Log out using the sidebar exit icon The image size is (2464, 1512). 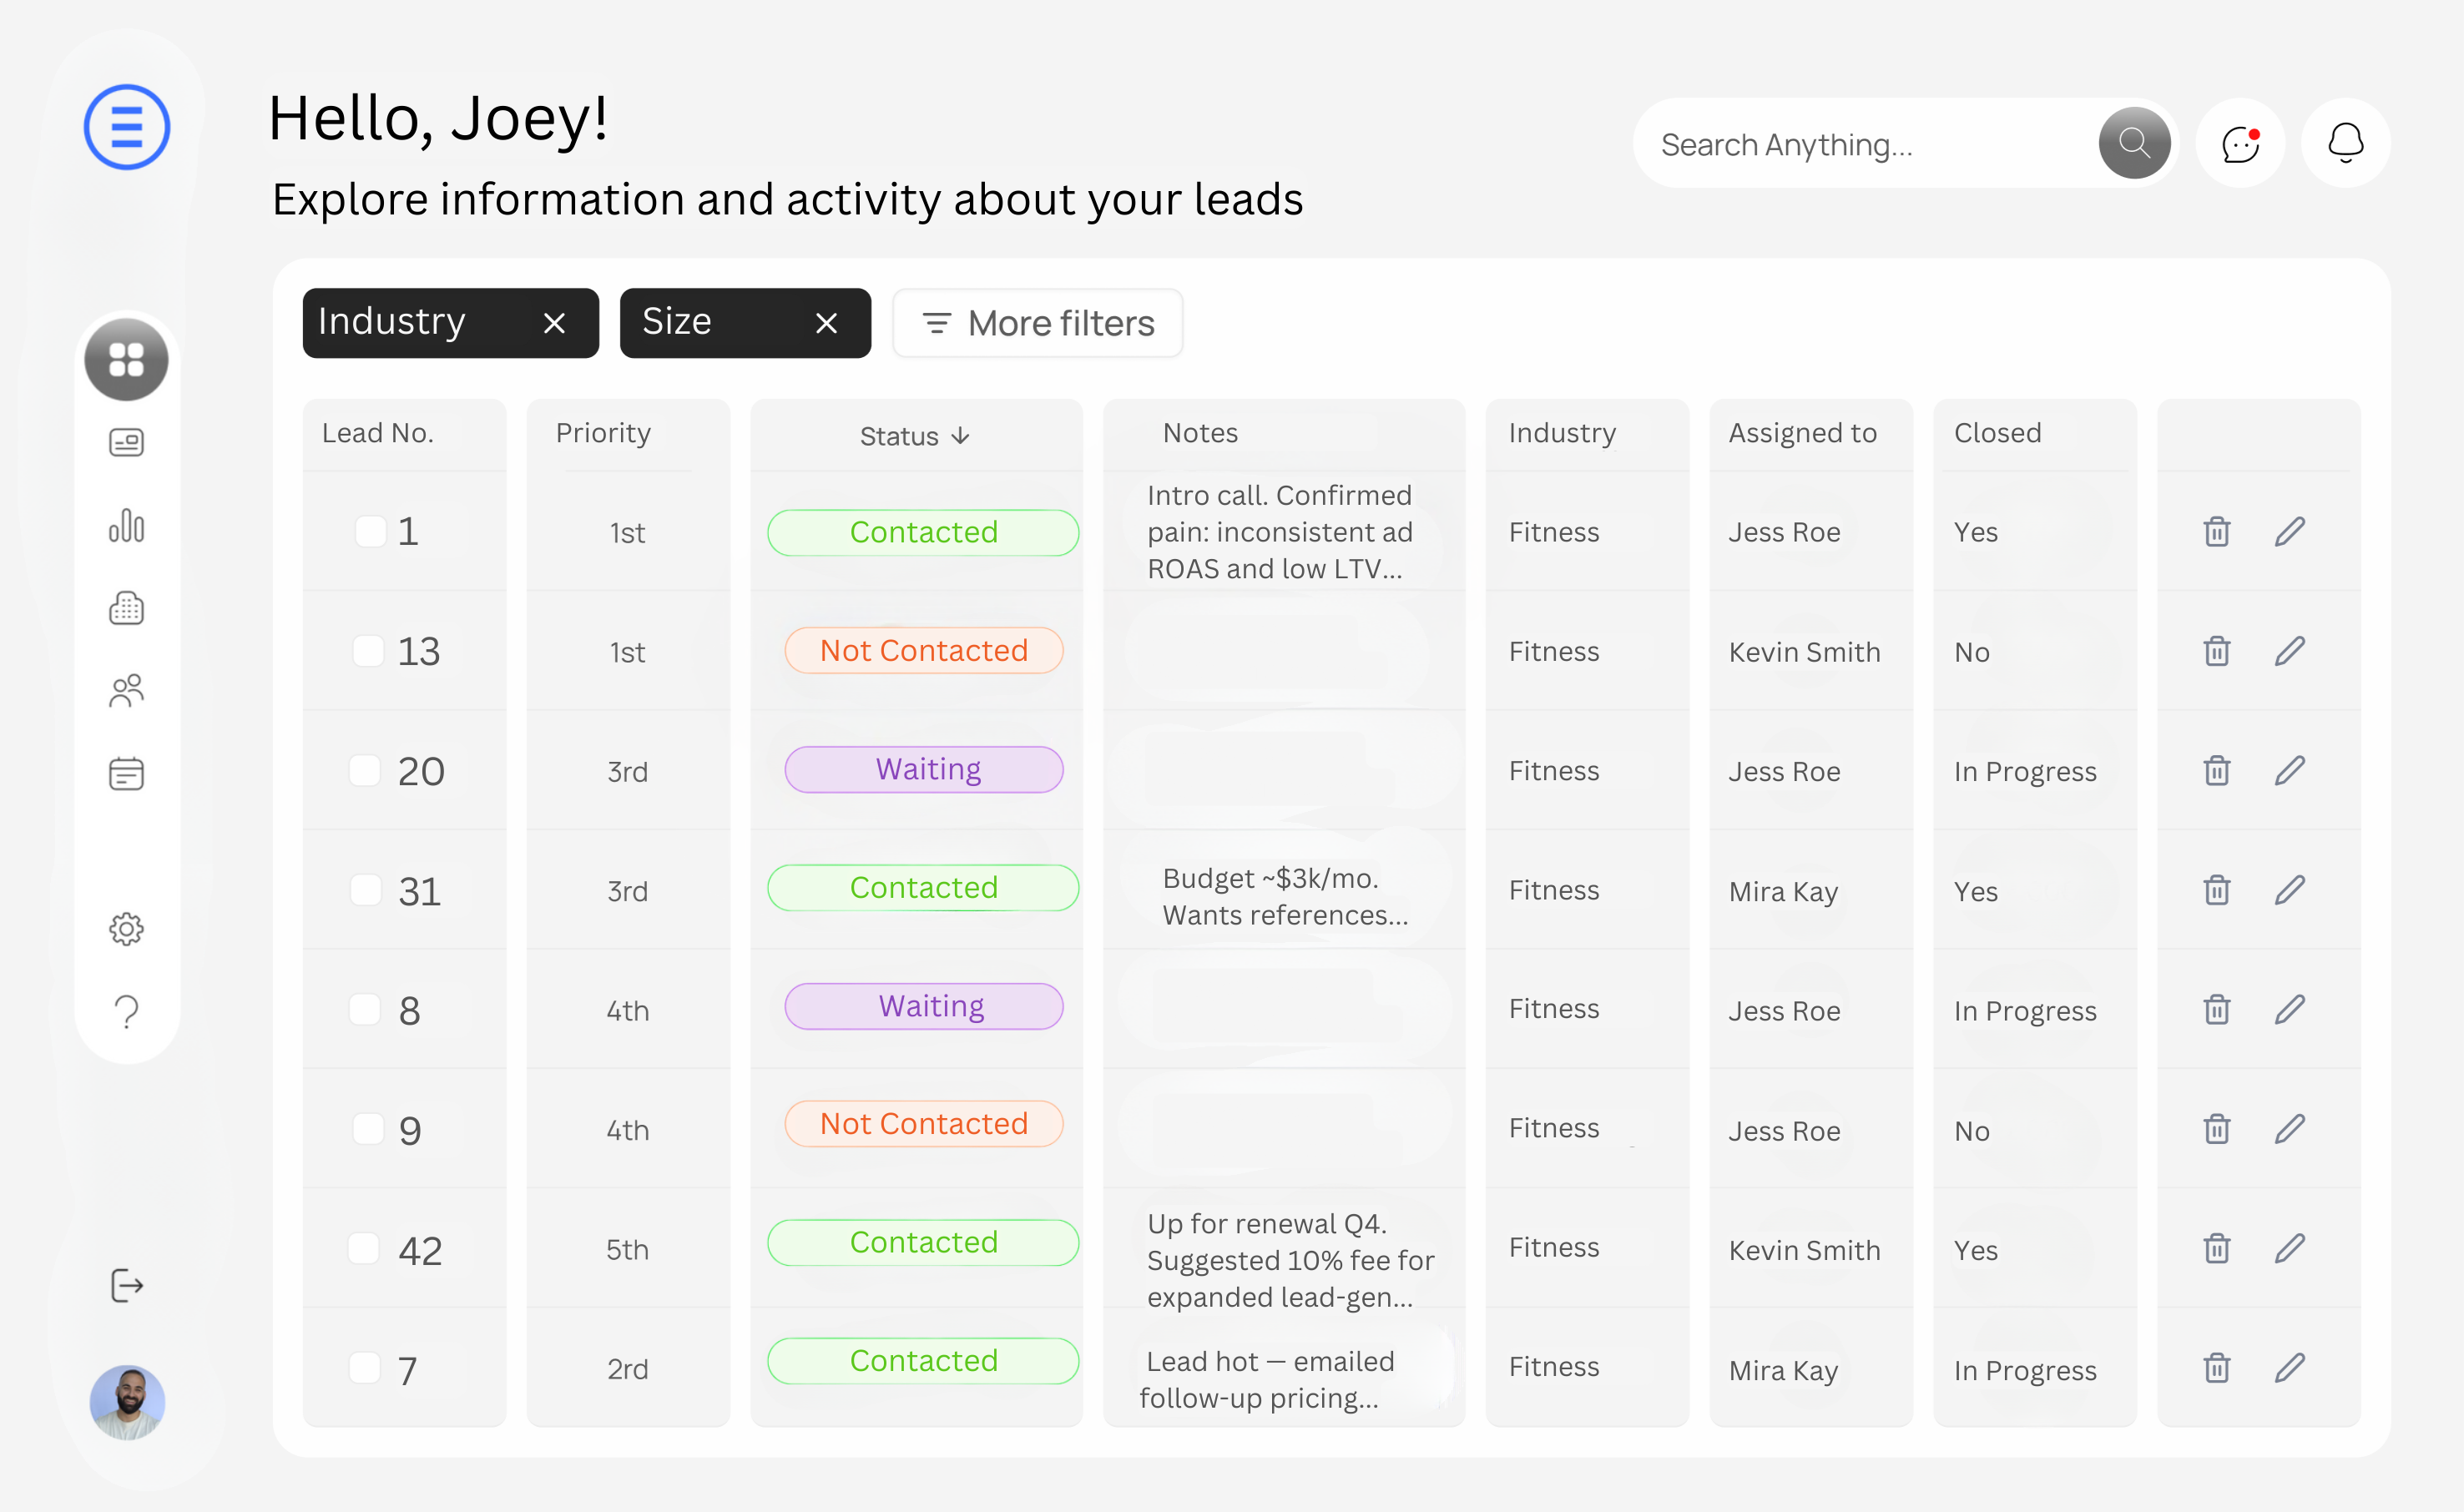point(125,1285)
